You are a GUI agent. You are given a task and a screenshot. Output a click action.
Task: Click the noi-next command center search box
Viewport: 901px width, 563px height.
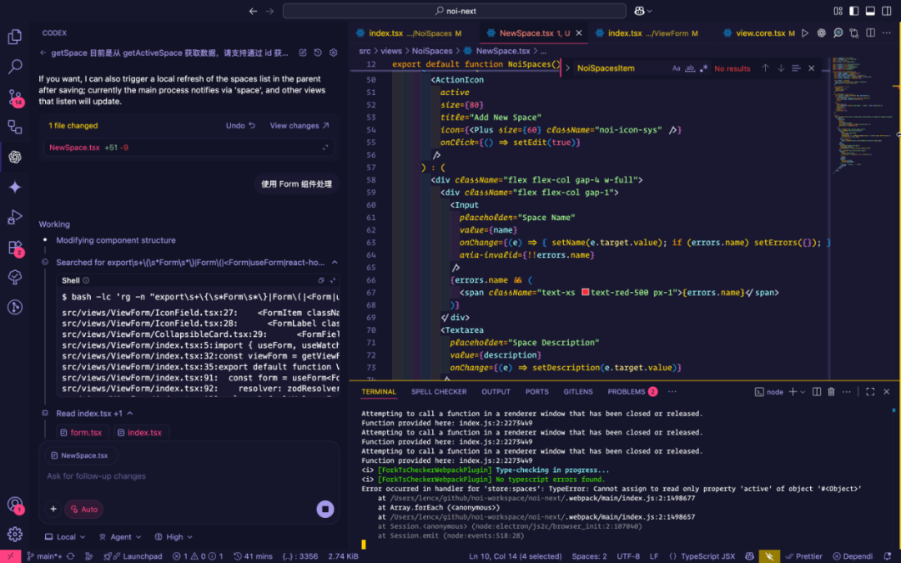click(455, 11)
